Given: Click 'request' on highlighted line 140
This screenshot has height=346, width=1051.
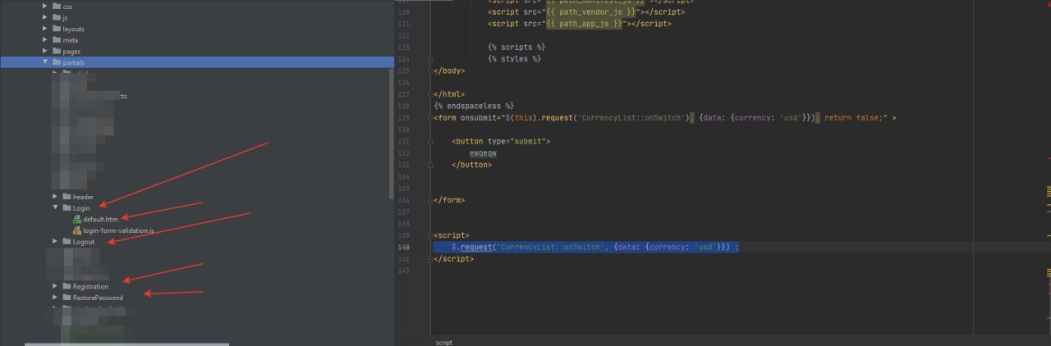Looking at the screenshot, I should pyautogui.click(x=475, y=247).
